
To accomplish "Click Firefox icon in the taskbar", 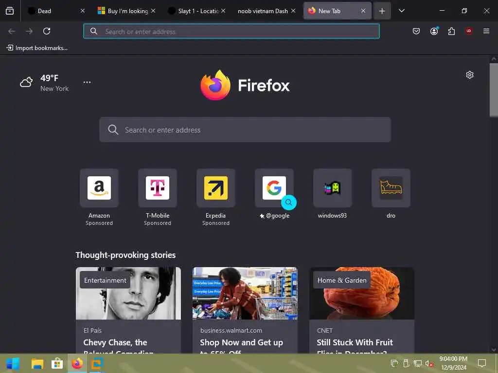I will pyautogui.click(x=77, y=363).
